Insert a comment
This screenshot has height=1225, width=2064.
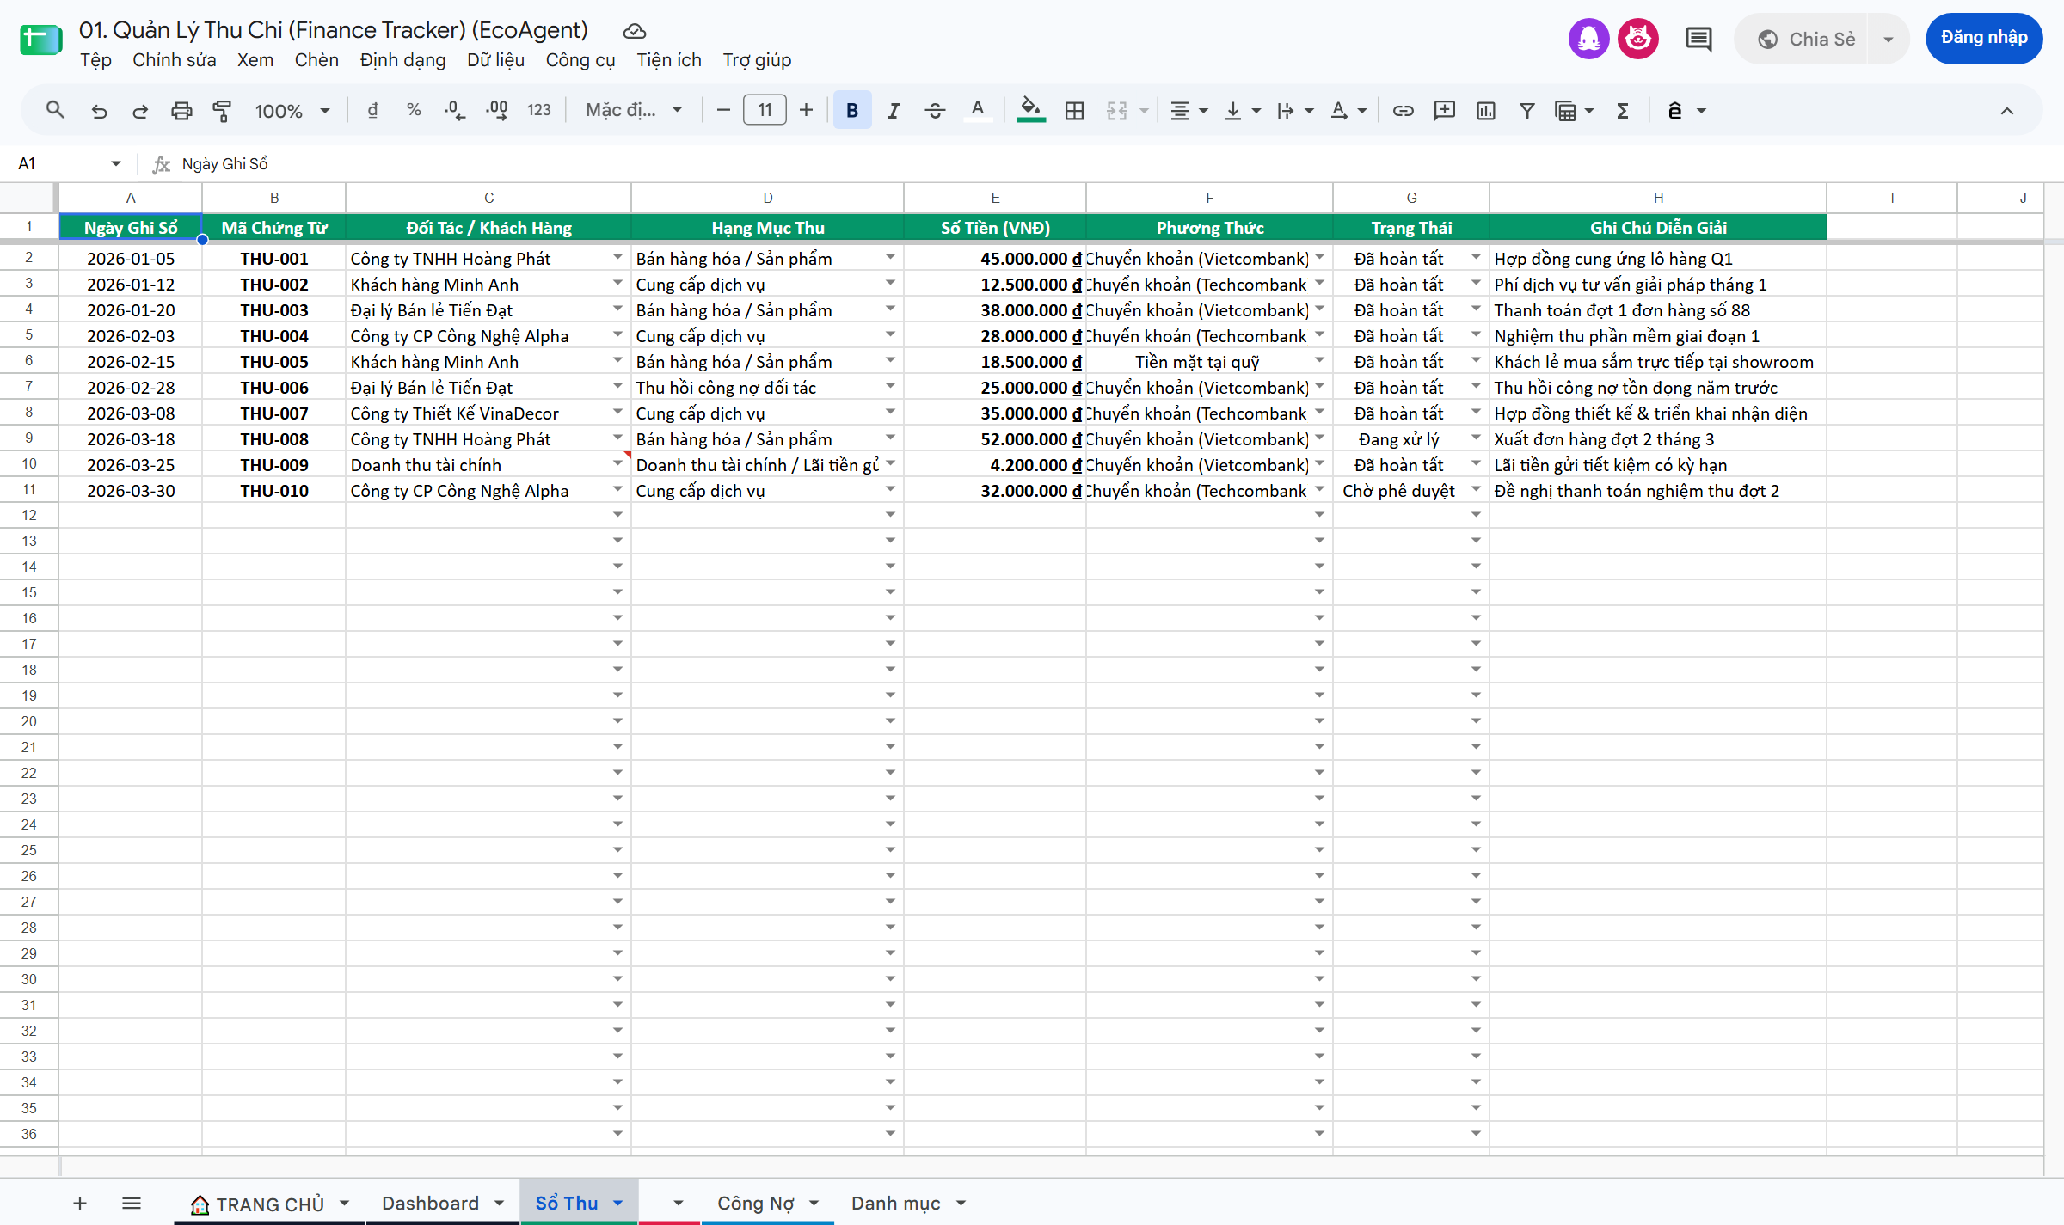coord(1445,111)
